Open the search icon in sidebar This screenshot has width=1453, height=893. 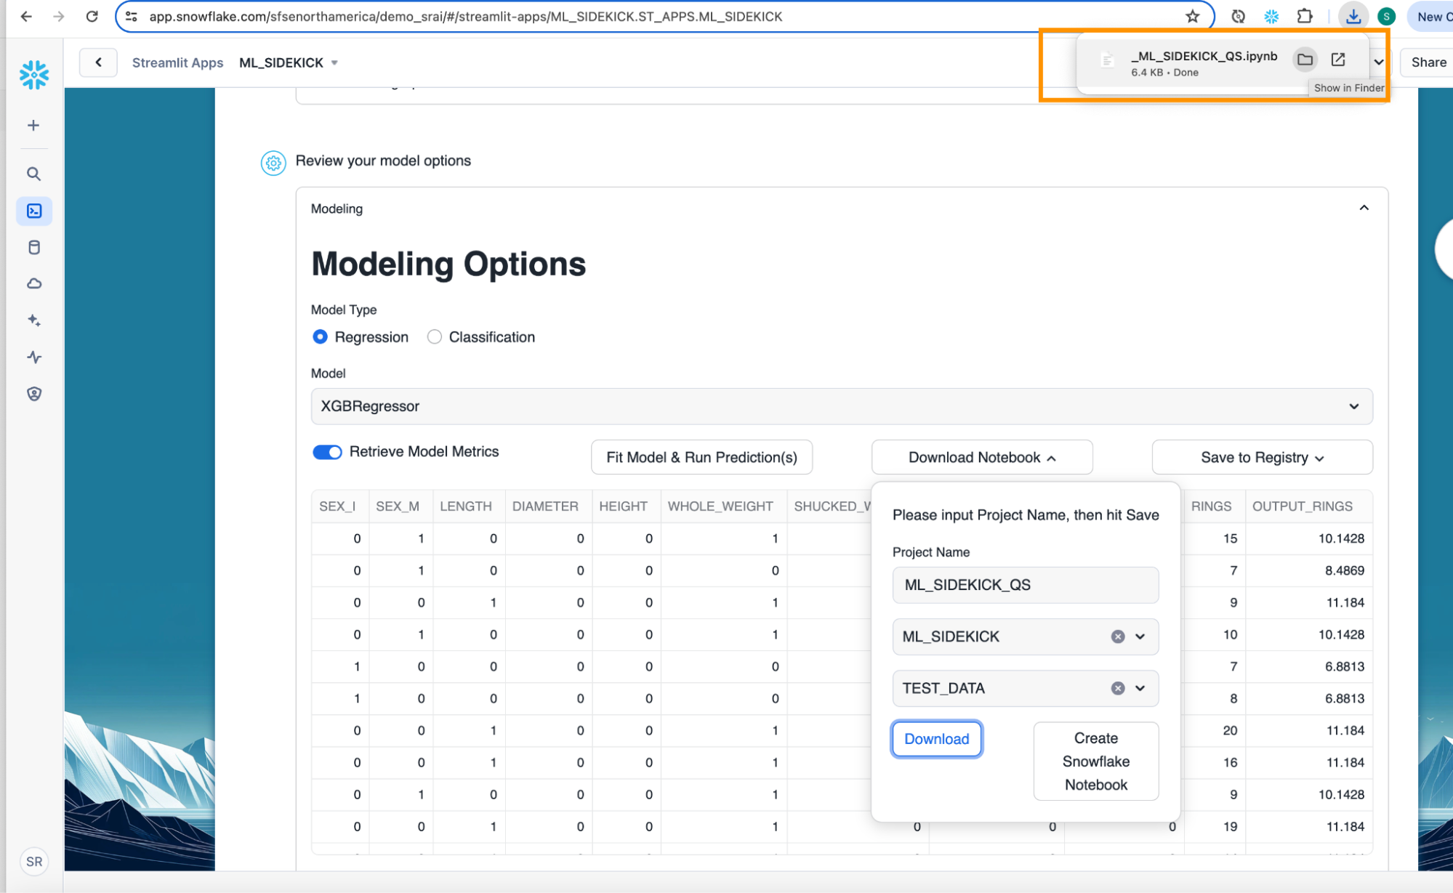click(33, 174)
